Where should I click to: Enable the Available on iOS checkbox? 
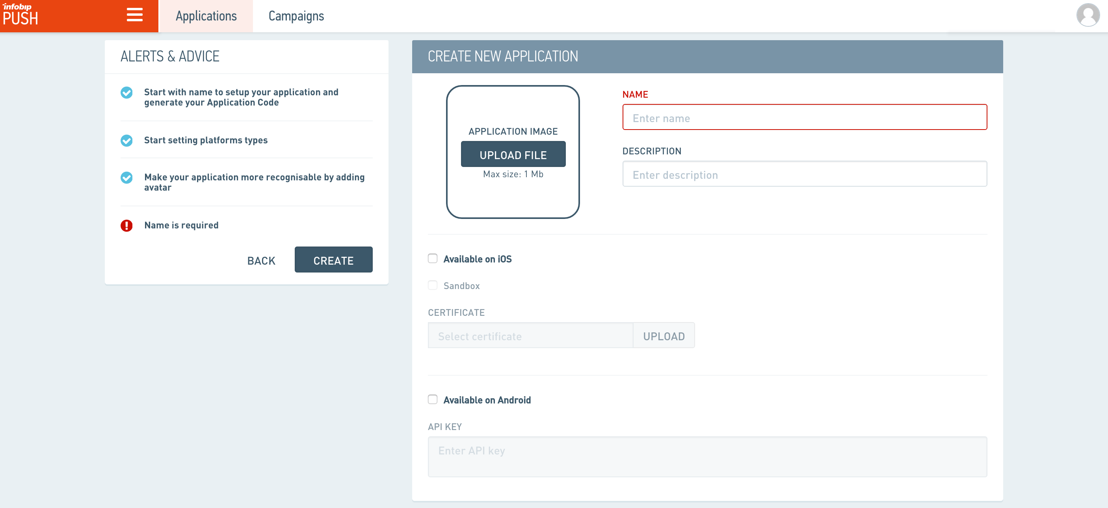432,258
